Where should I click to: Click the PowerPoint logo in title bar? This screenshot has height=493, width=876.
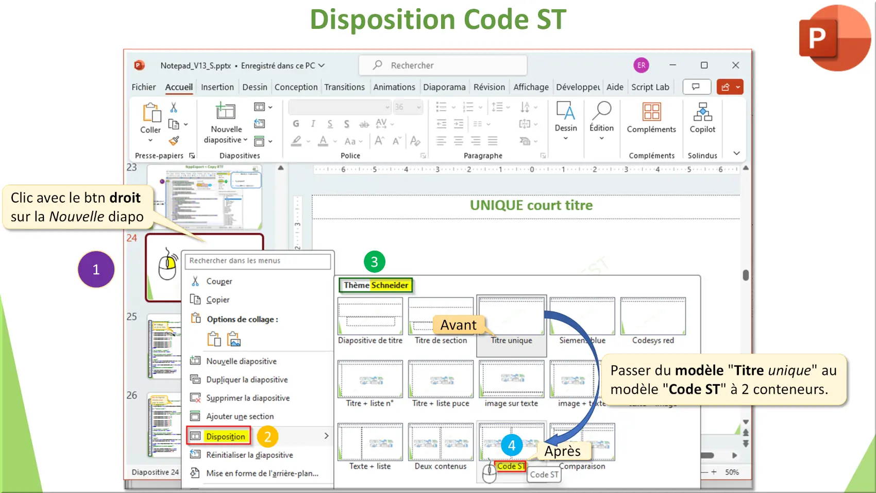click(x=139, y=65)
